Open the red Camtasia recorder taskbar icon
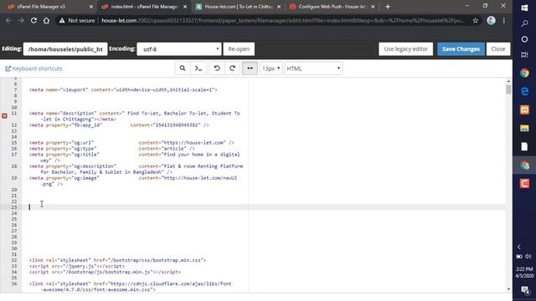 [x=524, y=184]
